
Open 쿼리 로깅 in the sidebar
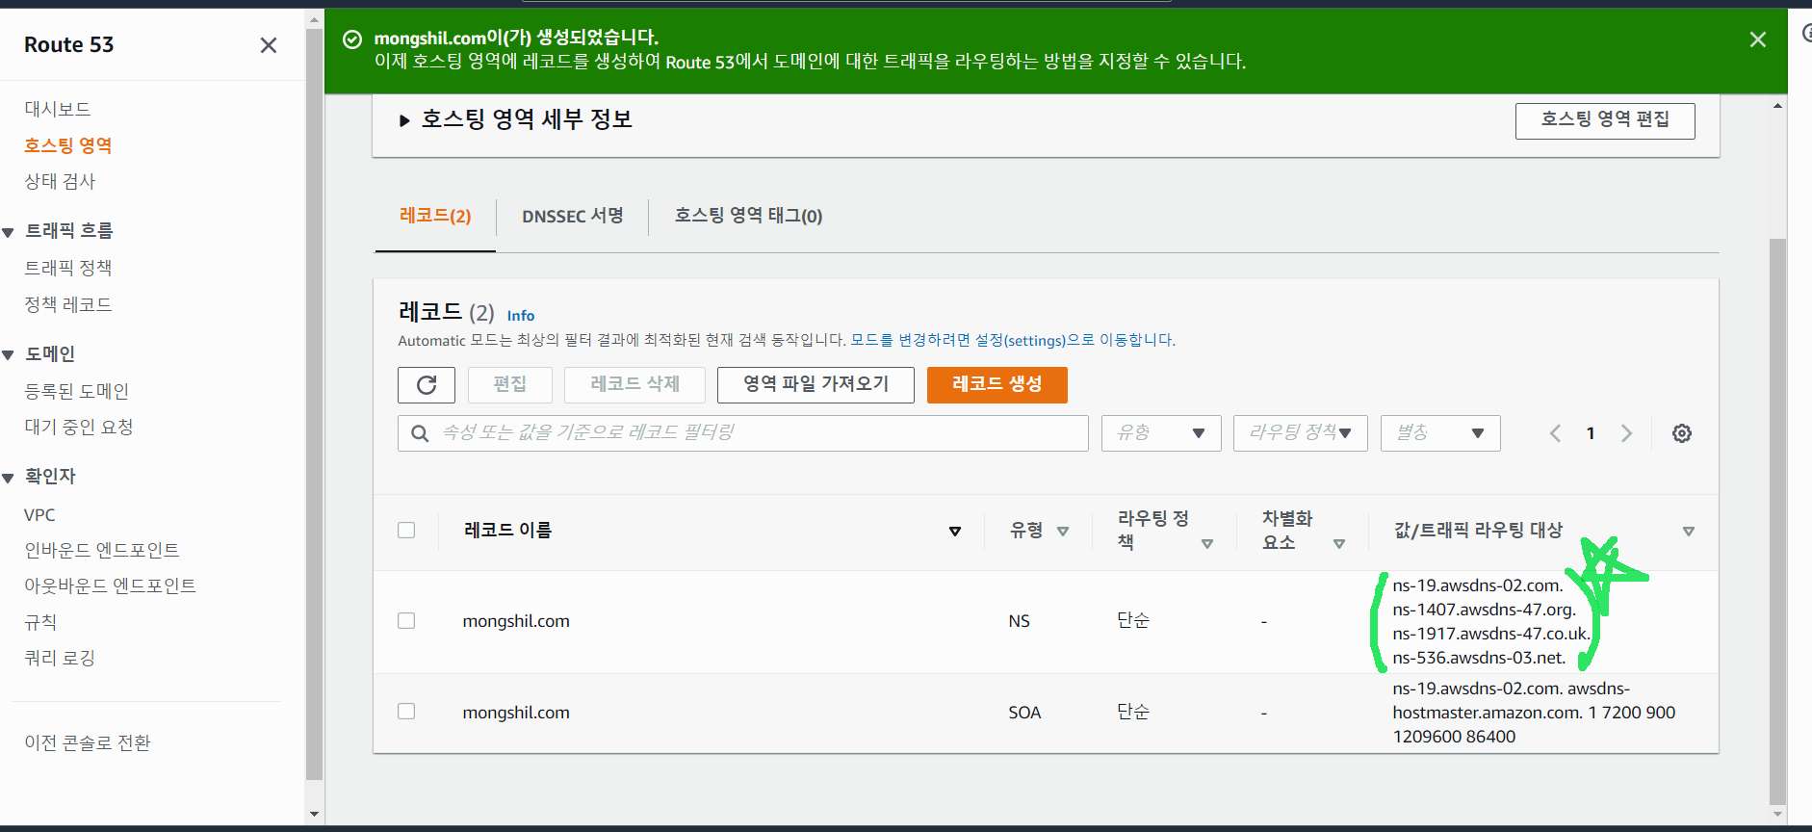60,658
